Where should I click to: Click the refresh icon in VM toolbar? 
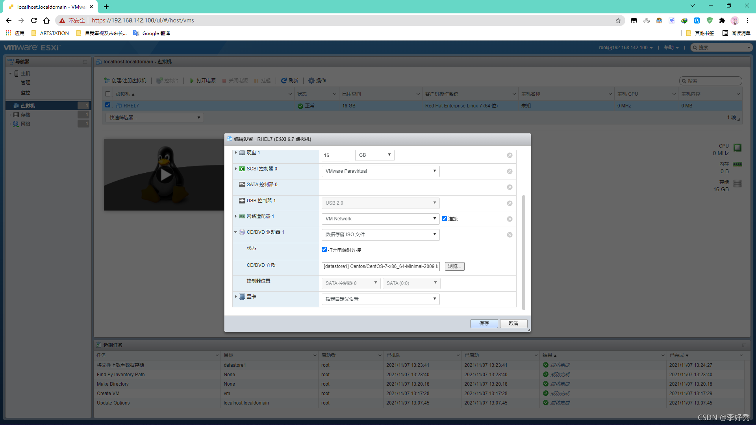[283, 81]
